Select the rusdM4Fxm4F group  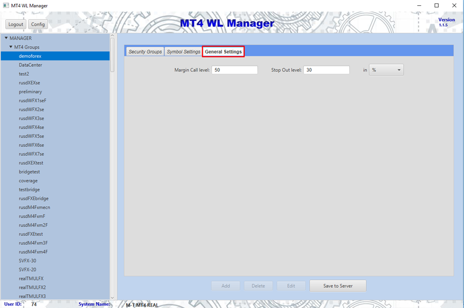coord(55,252)
